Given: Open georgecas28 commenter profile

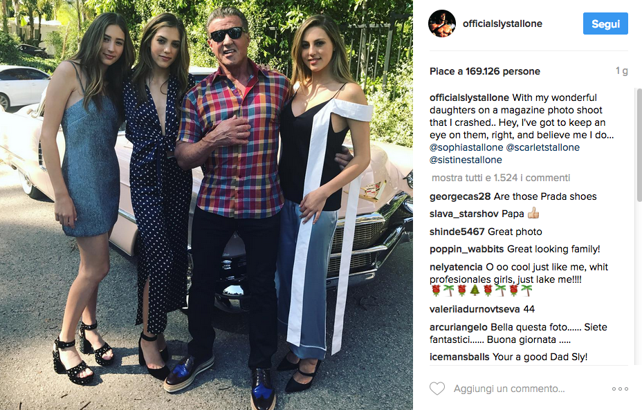Looking at the screenshot, I should [460, 197].
